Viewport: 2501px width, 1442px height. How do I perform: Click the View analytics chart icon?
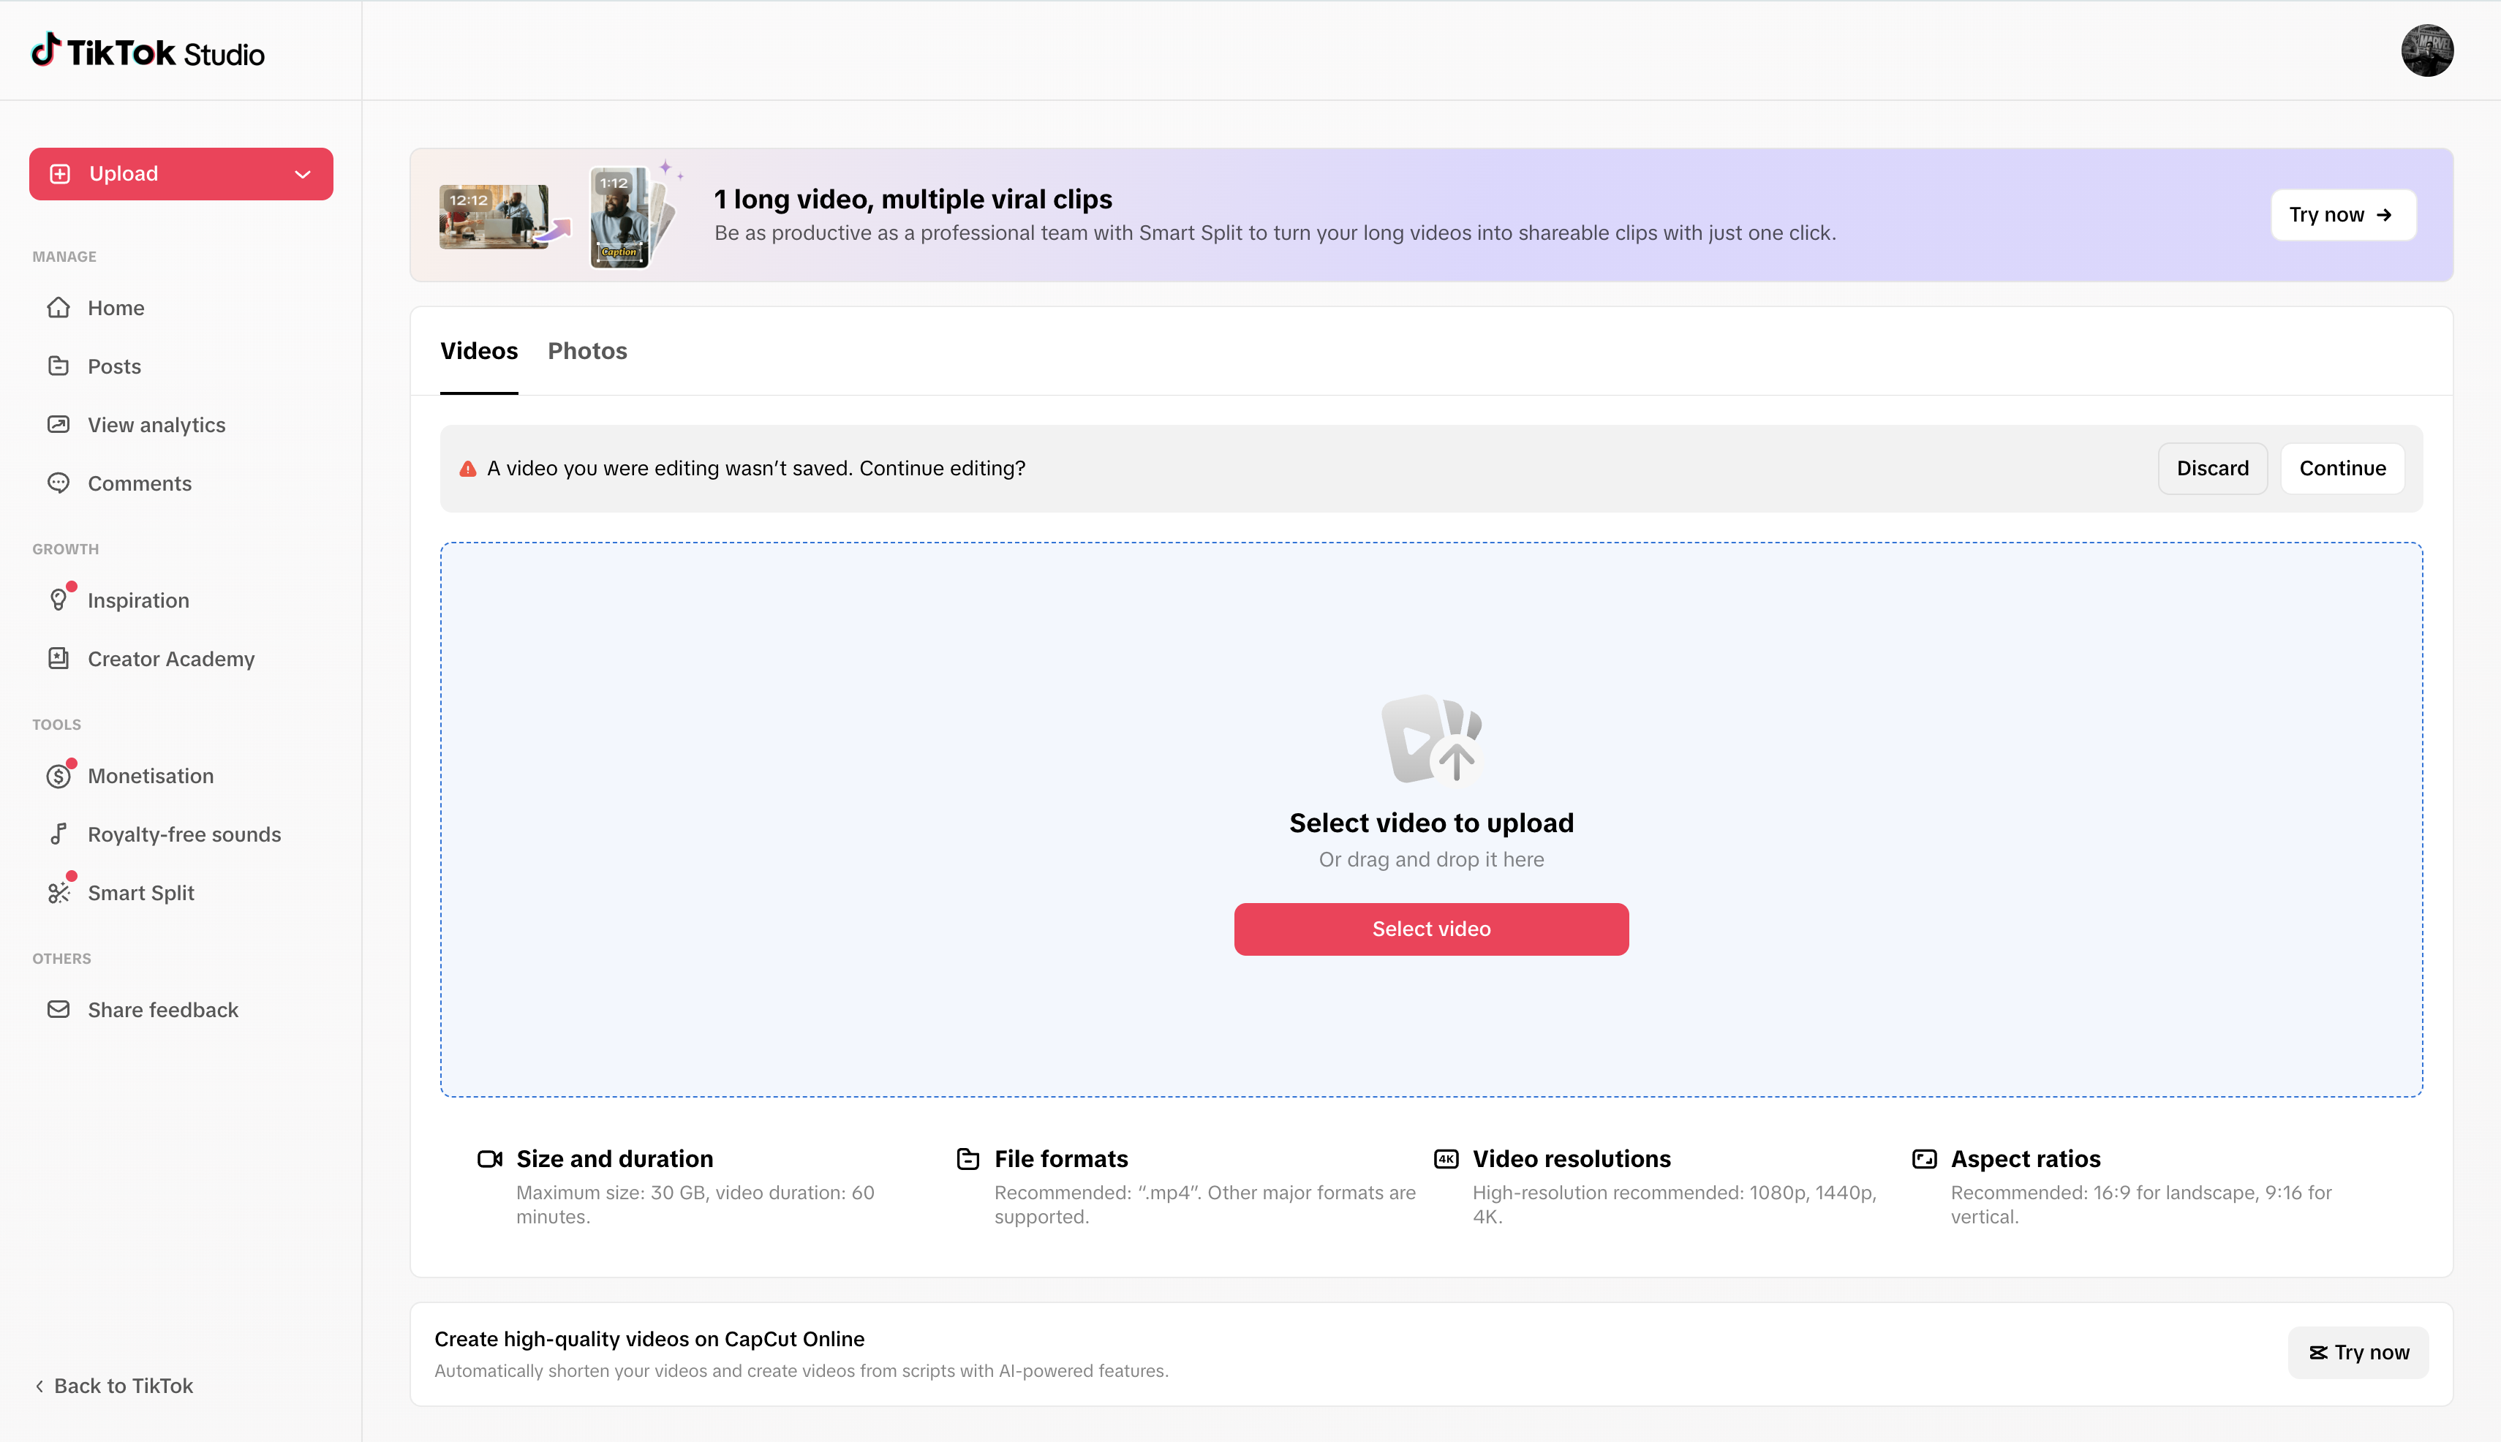[59, 424]
